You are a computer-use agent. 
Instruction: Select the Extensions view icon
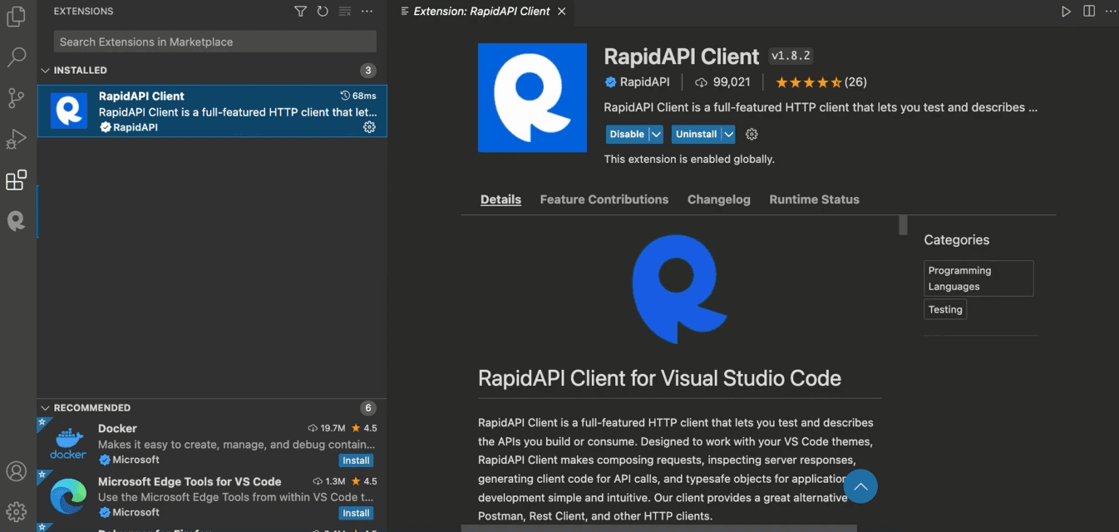17,180
